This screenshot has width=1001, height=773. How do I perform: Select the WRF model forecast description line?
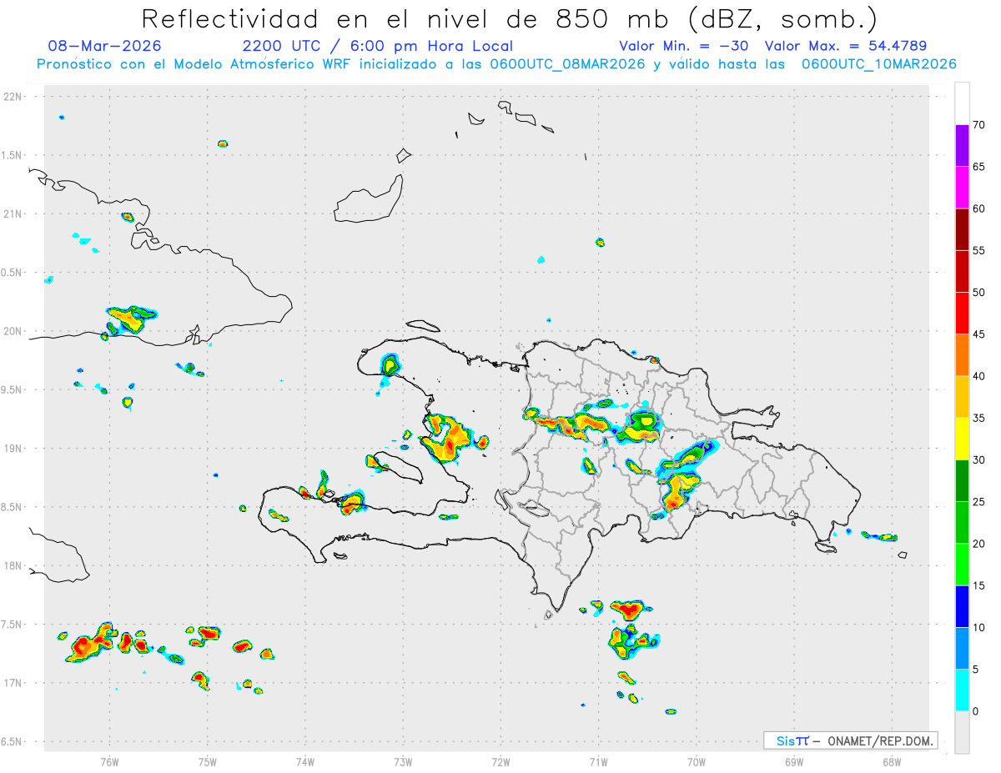point(496,64)
